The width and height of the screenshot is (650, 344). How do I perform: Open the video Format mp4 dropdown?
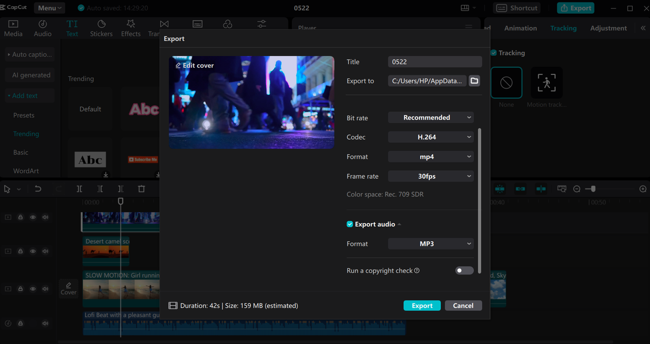coord(431,157)
